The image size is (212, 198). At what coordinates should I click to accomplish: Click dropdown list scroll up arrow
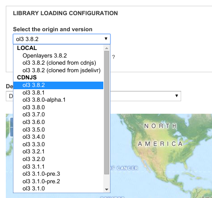(106, 48)
